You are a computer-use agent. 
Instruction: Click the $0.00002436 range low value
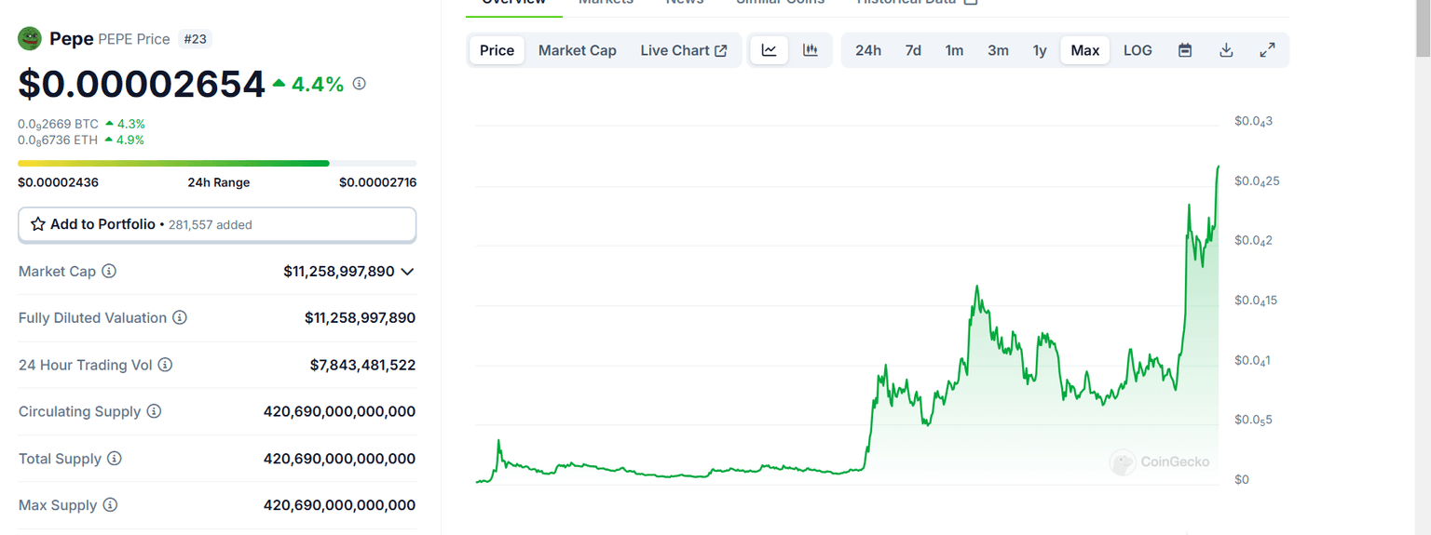coord(58,182)
